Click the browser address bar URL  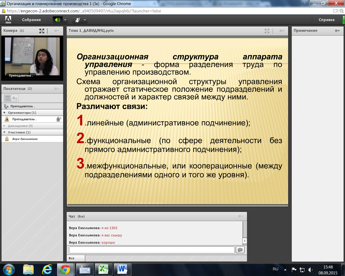tap(84, 11)
